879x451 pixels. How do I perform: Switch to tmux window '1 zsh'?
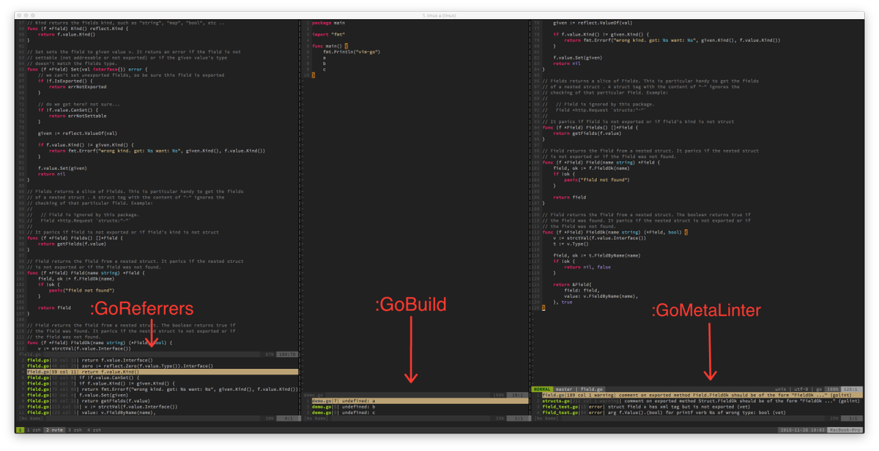pyautogui.click(x=34, y=430)
